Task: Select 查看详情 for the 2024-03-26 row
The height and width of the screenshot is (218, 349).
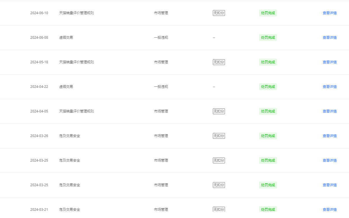Action: coord(330,136)
